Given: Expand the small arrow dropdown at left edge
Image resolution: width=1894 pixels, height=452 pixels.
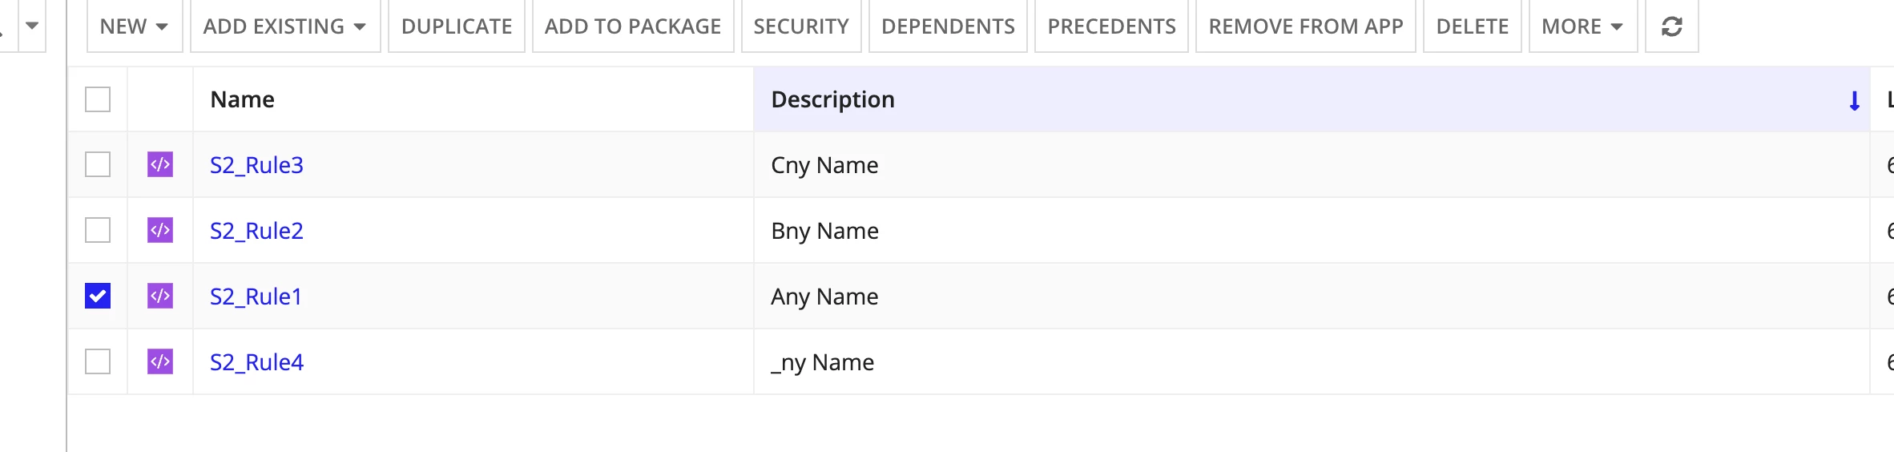Looking at the screenshot, I should pos(32,26).
